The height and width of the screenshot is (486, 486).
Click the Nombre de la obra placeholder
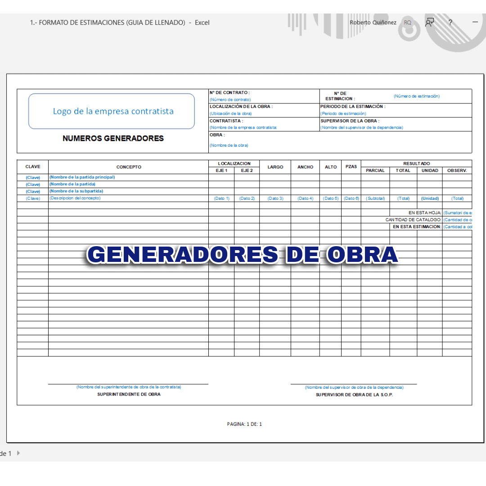pos(229,145)
